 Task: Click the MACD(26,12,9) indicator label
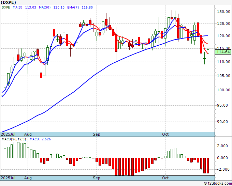14,139
